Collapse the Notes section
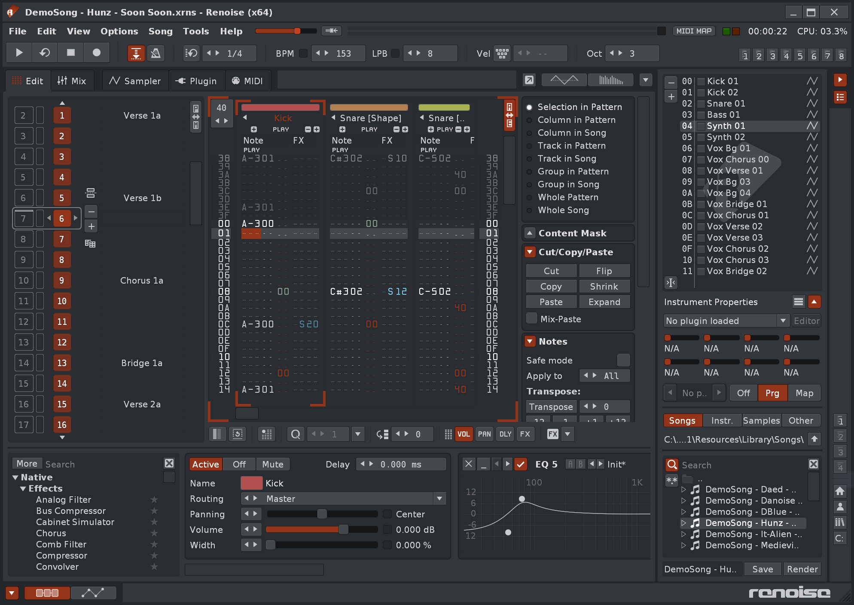The height and width of the screenshot is (605, 854). click(x=530, y=341)
